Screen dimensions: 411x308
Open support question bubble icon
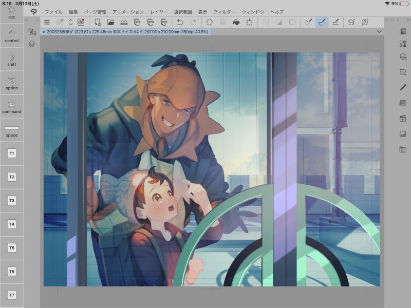tap(365, 22)
